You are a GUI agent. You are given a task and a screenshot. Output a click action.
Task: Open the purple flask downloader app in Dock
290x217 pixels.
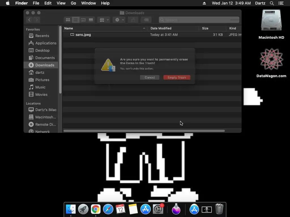click(176, 209)
